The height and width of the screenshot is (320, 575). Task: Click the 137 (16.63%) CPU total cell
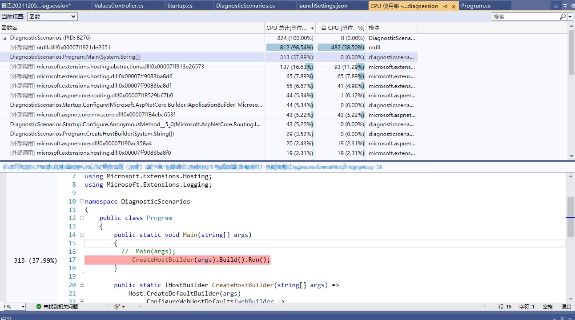click(290, 67)
